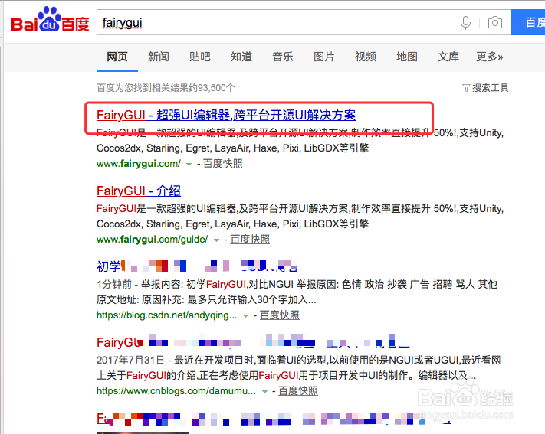Open the 文库 tab
The height and width of the screenshot is (434, 545).
448,57
